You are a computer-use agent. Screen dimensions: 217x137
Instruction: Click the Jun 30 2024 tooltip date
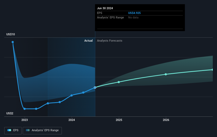(x=105, y=8)
